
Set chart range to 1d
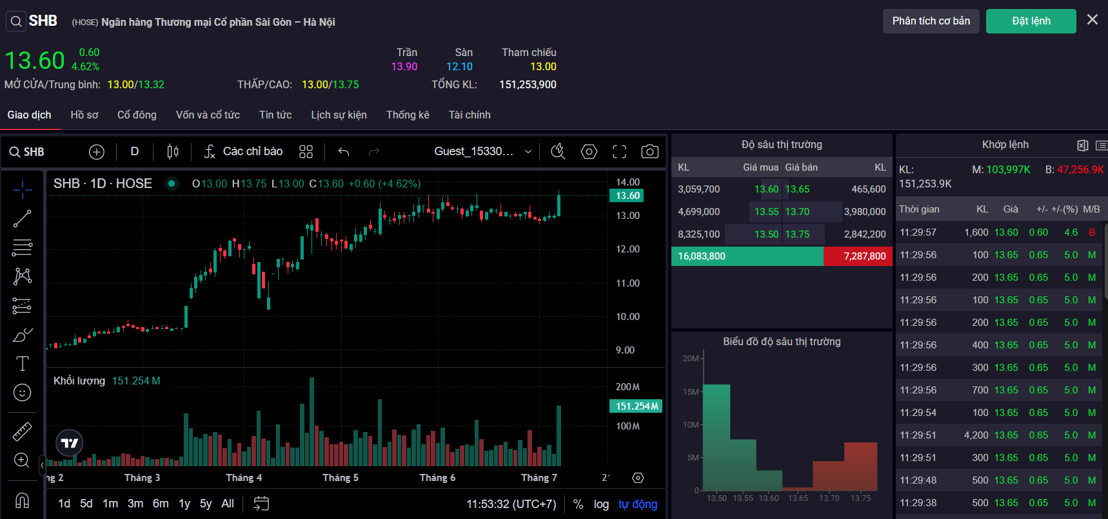[x=64, y=504]
